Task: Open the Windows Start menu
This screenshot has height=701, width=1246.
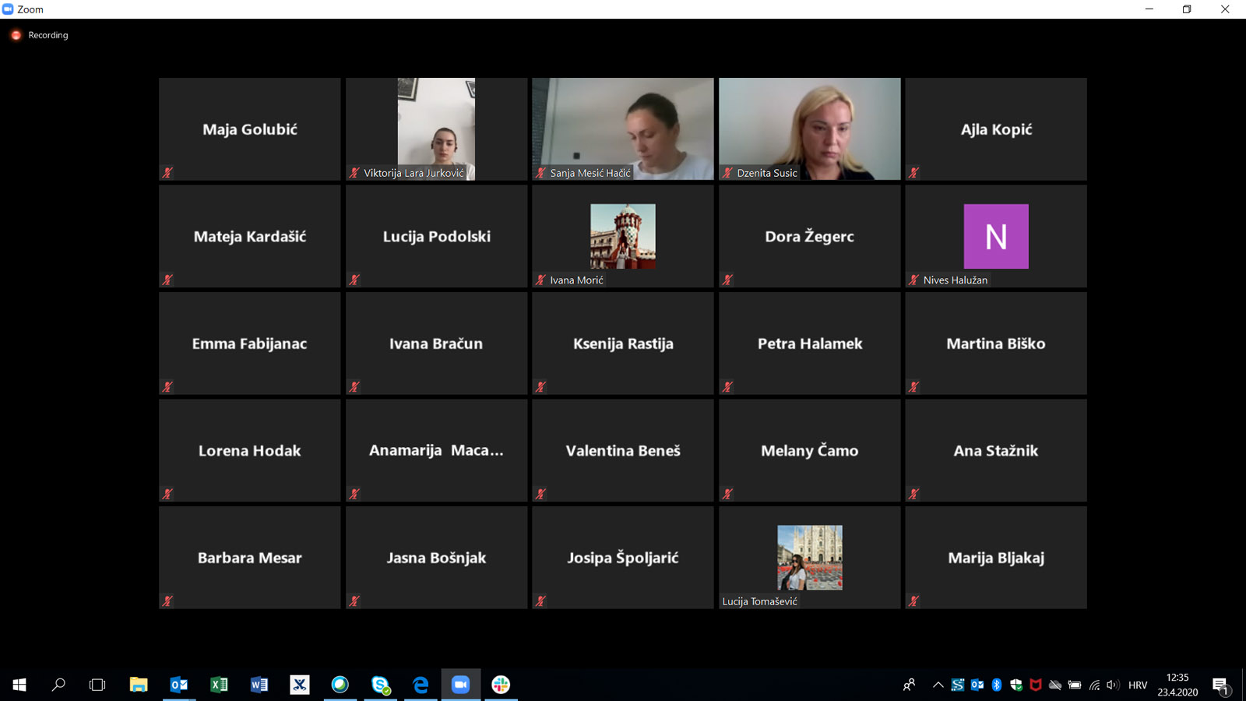Action: coord(19,685)
